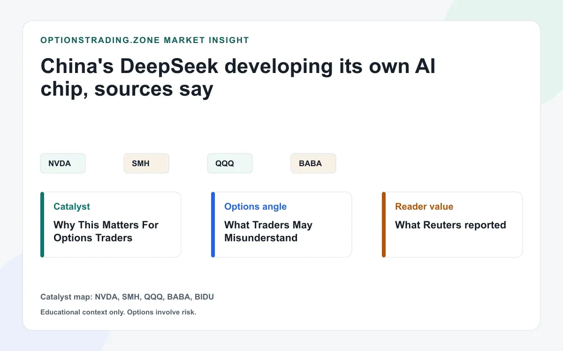Click the 'Educational context only' disclaimer
The image size is (563, 351).
click(x=118, y=312)
